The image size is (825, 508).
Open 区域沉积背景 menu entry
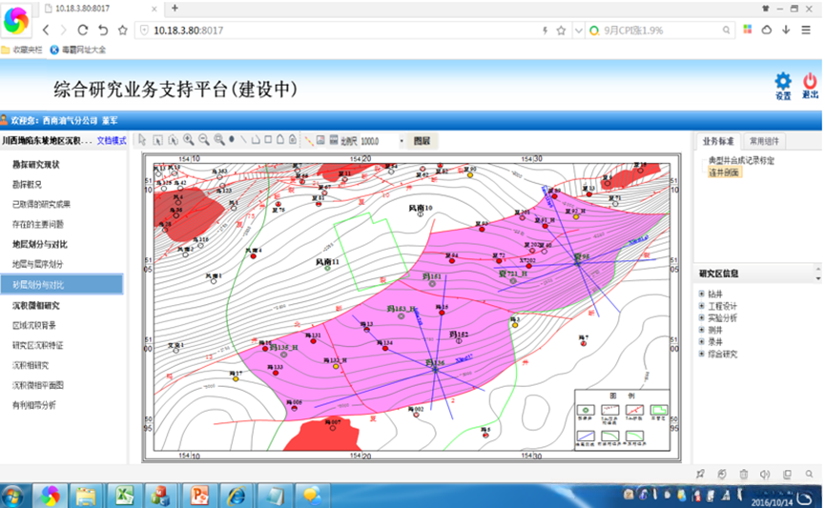(33, 326)
